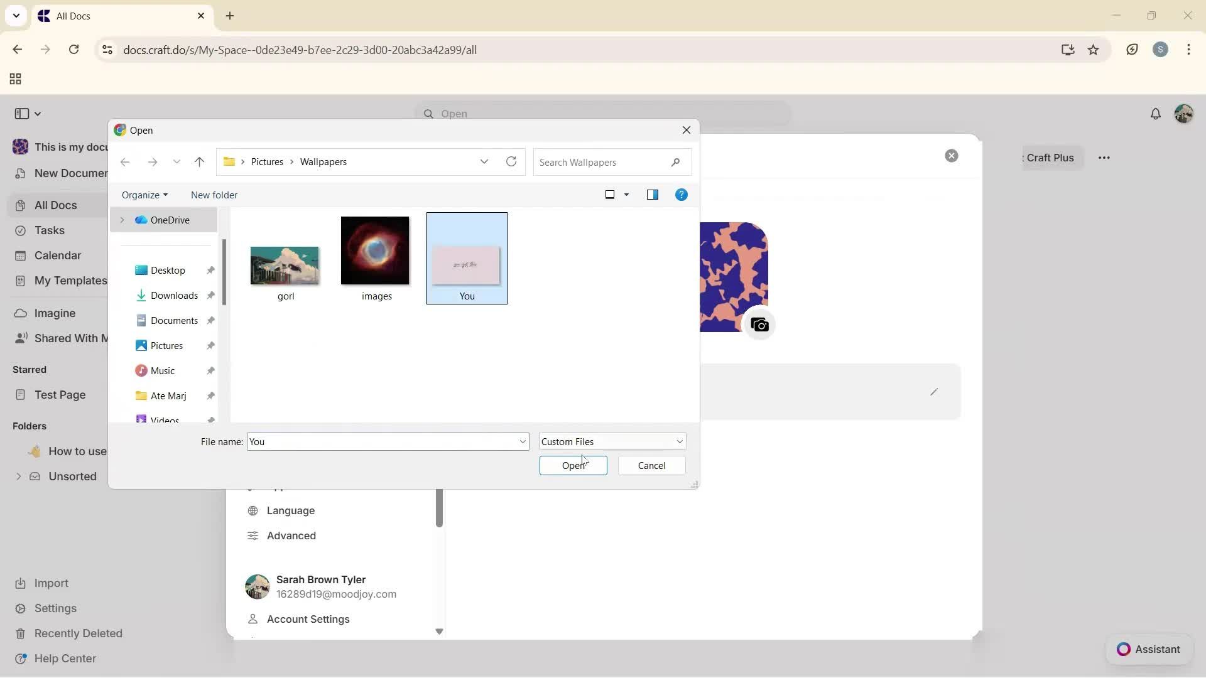Select Account Settings in the settings panel

coord(307,619)
